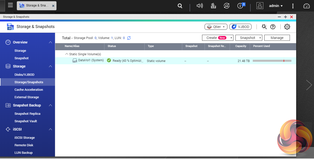Viewport: 314px width, 159px height.
Task: Open the volume control speaker icon
Action: pyautogui.click(x=200, y=5)
